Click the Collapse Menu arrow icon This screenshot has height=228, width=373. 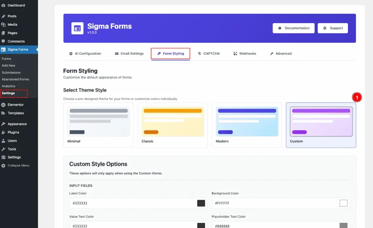tap(3, 165)
